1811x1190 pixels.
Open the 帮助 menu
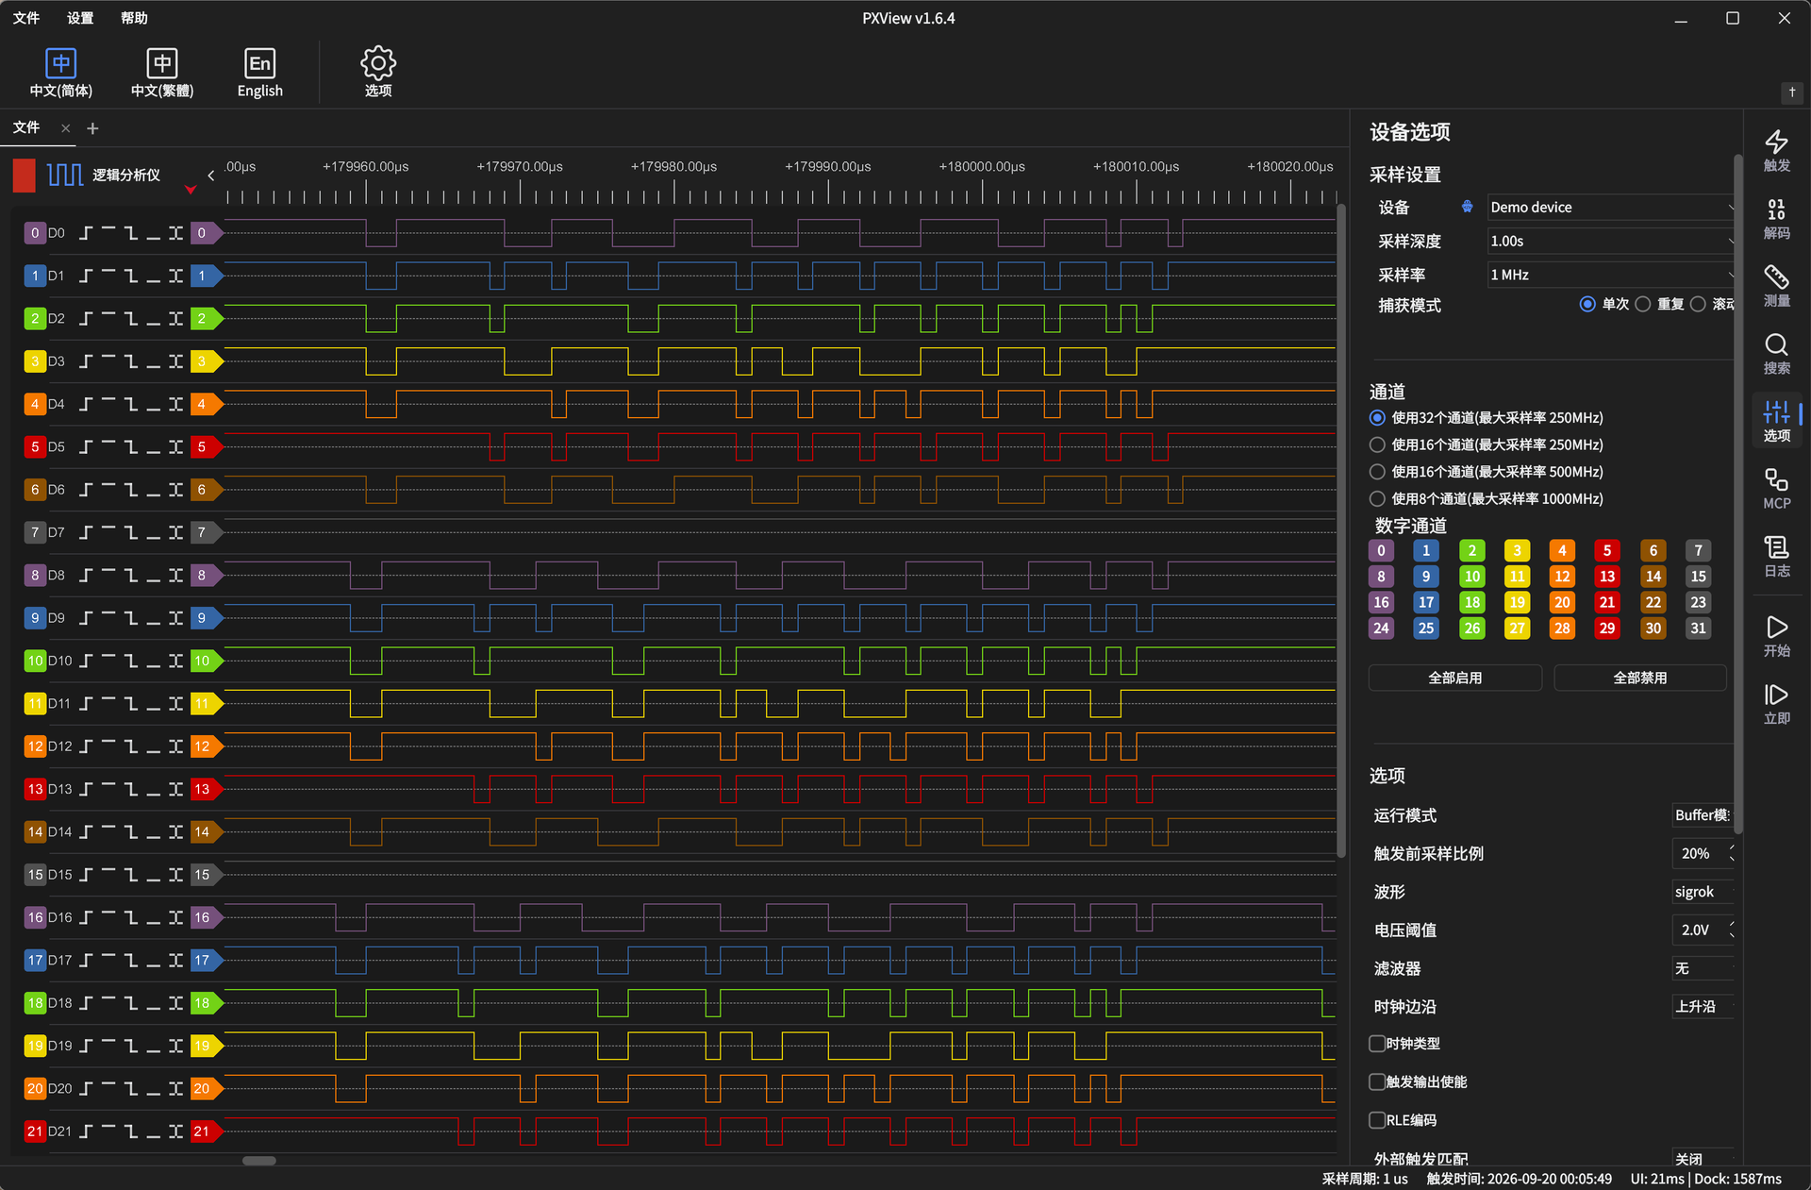(134, 18)
